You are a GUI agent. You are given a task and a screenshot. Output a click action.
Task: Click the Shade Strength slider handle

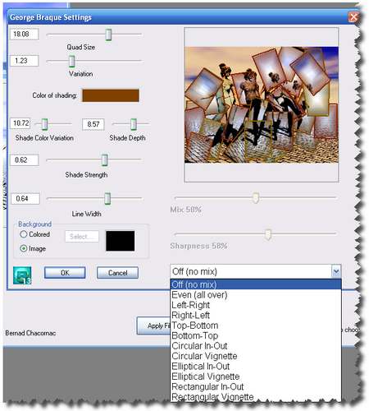click(x=105, y=160)
